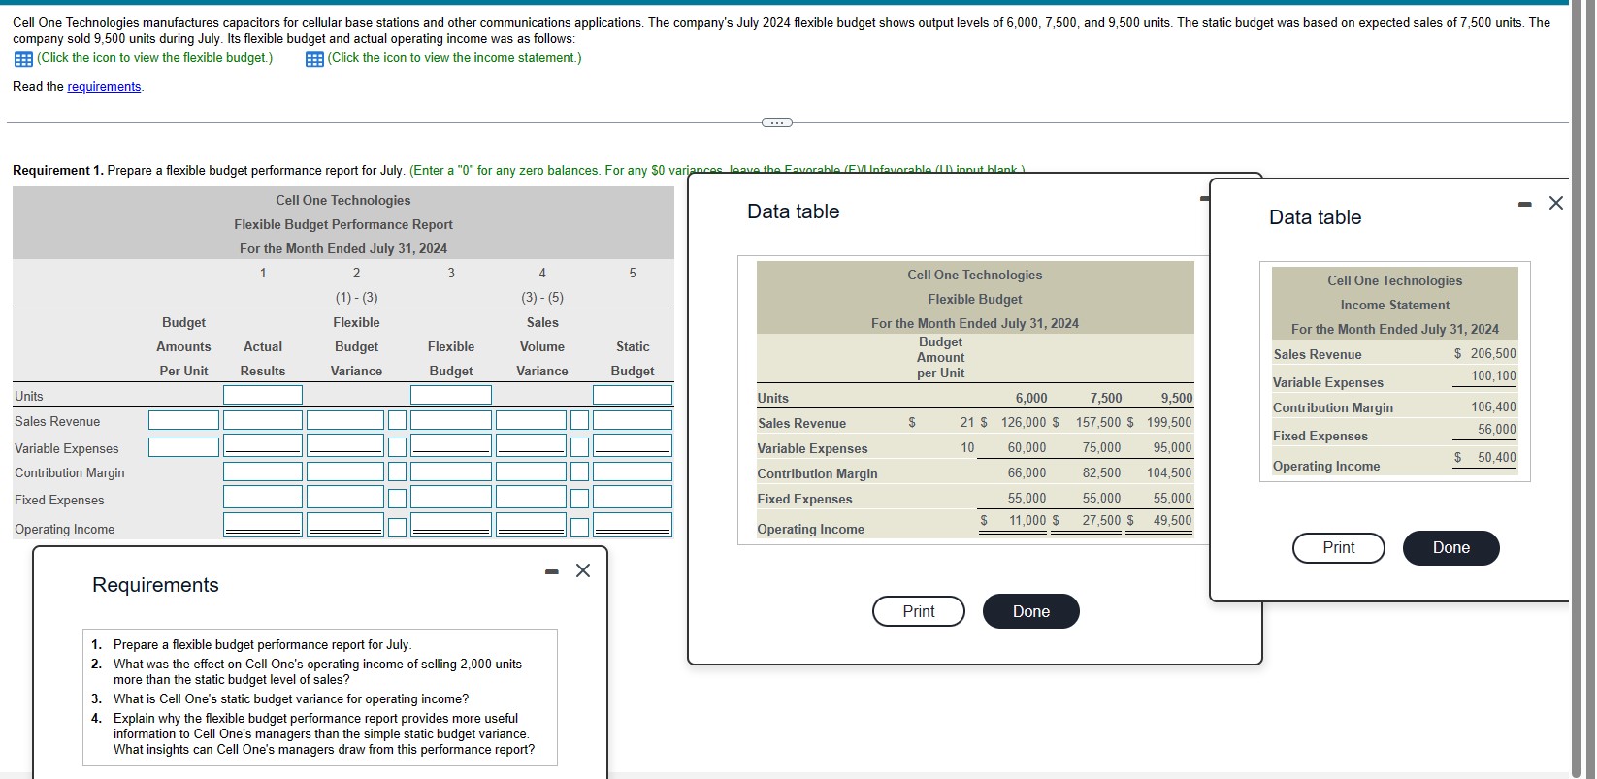Image resolution: width=1597 pixels, height=779 pixels.
Task: Open the requirements link
Action: click(104, 87)
